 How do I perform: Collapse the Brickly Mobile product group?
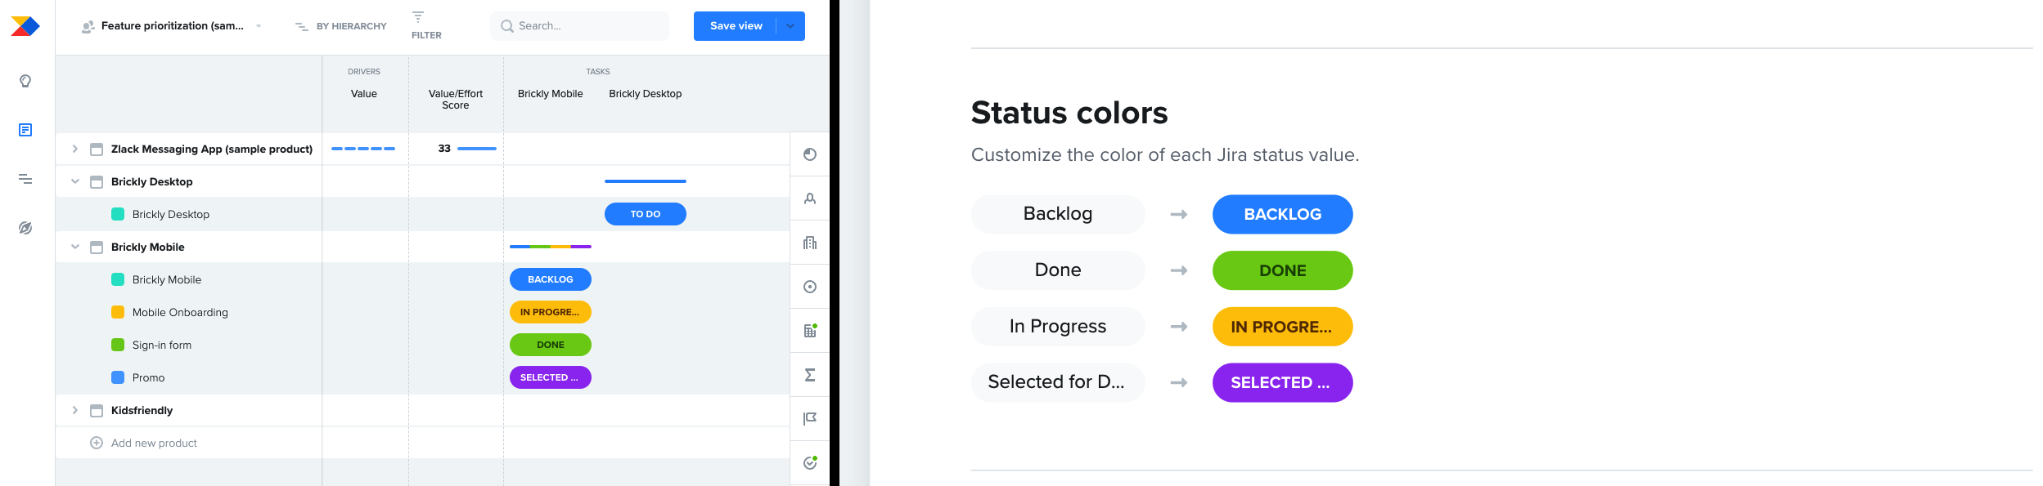(74, 247)
